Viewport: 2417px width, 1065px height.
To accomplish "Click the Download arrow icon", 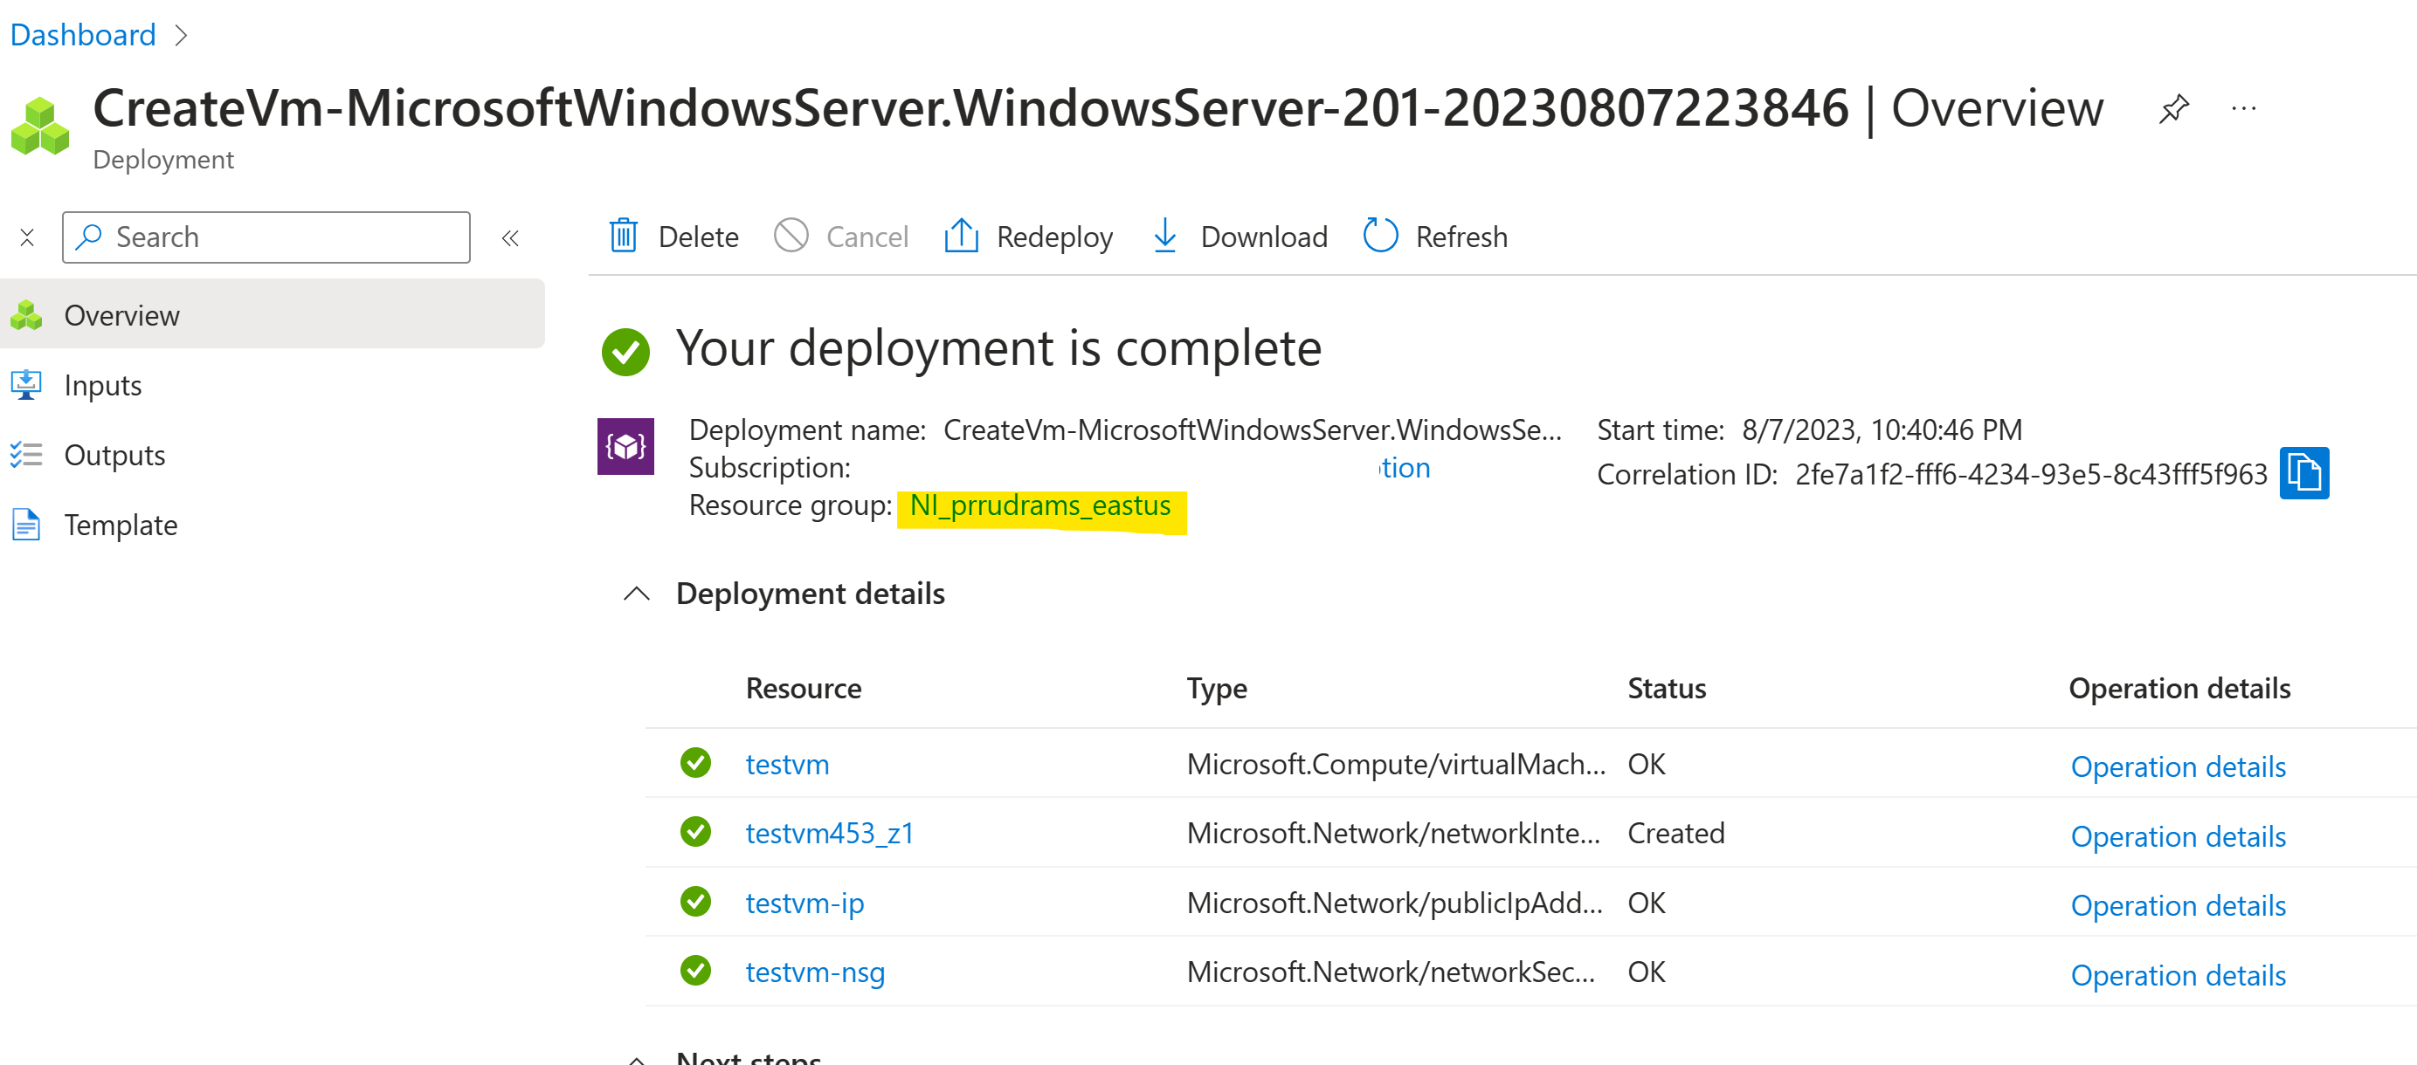I will click(1164, 237).
